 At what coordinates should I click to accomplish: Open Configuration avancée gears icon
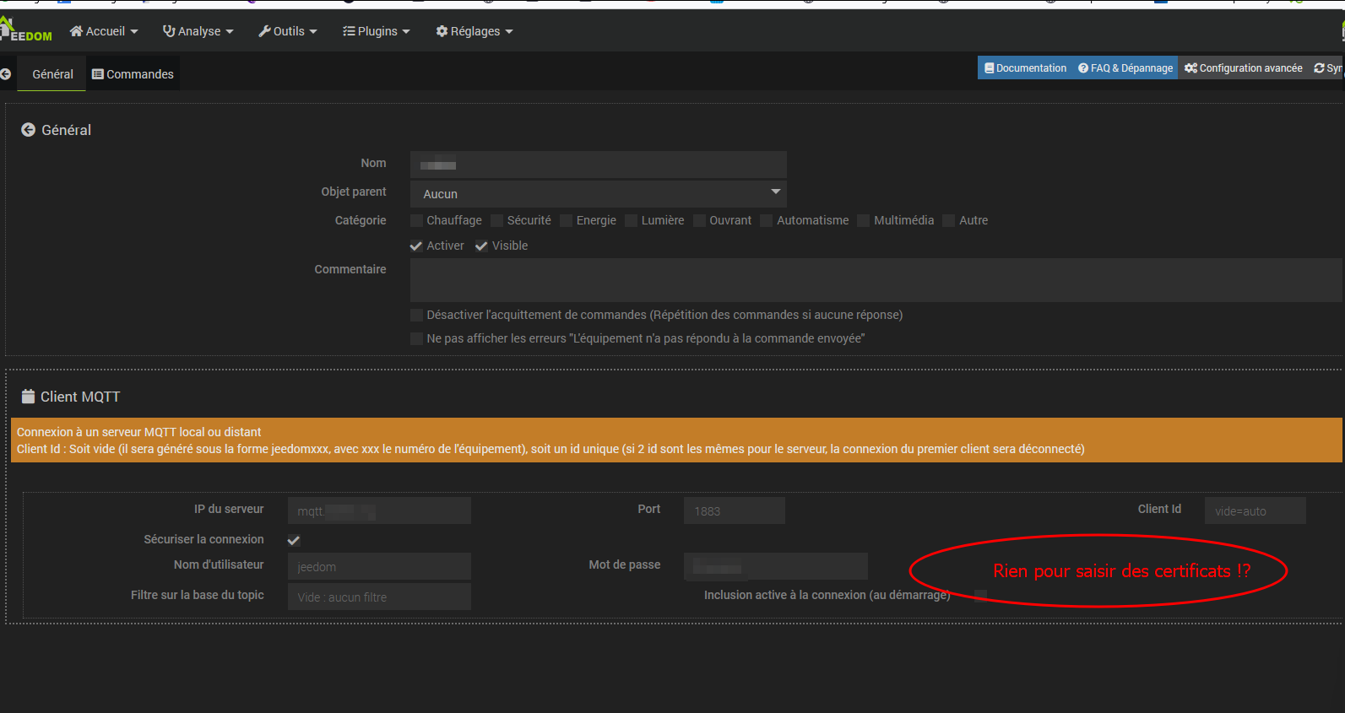click(x=1190, y=68)
